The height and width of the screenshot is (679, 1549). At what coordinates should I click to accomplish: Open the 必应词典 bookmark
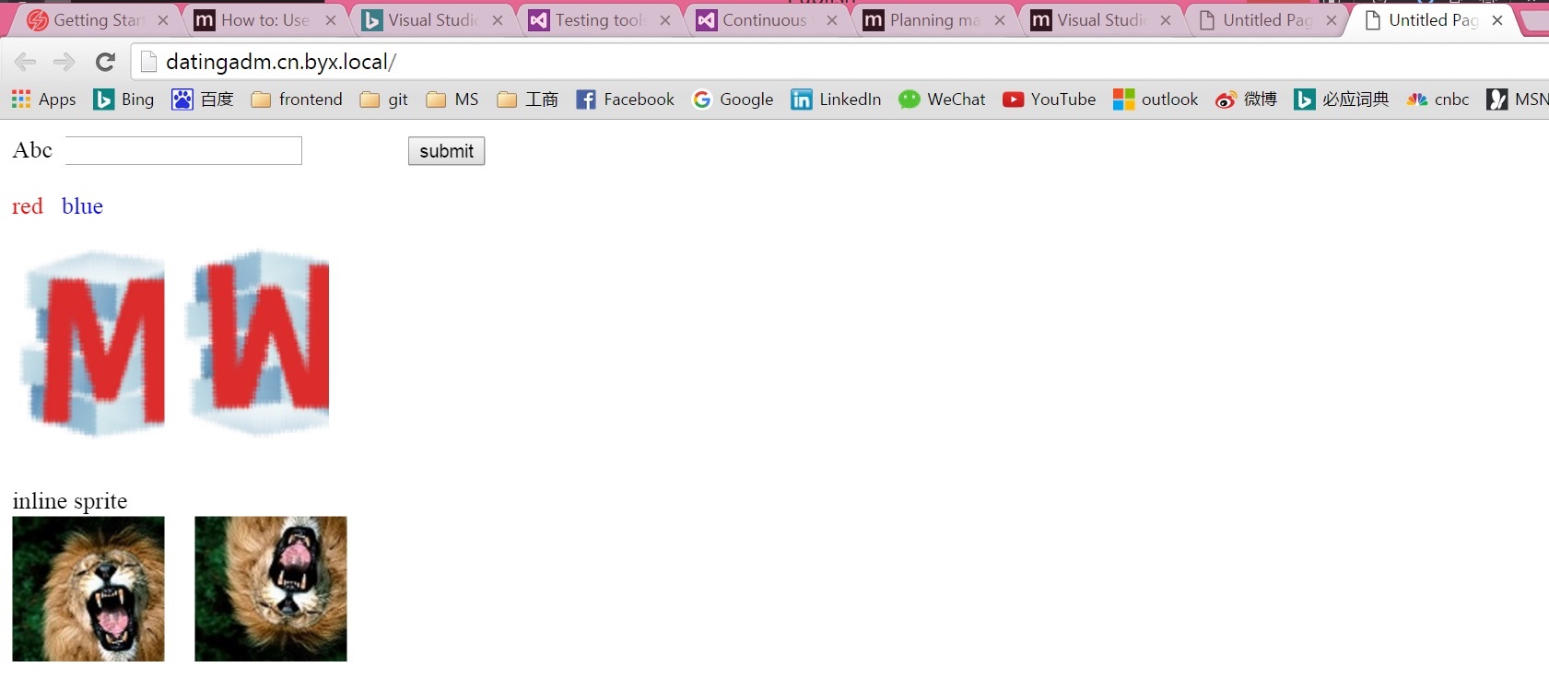[x=1341, y=100]
